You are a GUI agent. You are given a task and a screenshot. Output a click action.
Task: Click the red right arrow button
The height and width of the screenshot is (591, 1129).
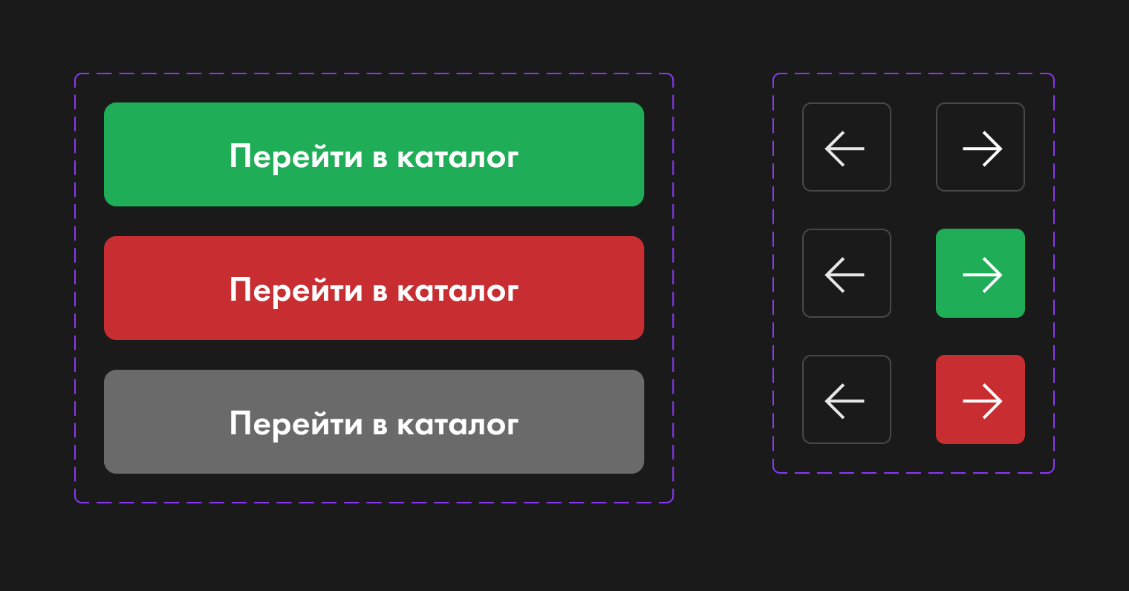click(980, 399)
